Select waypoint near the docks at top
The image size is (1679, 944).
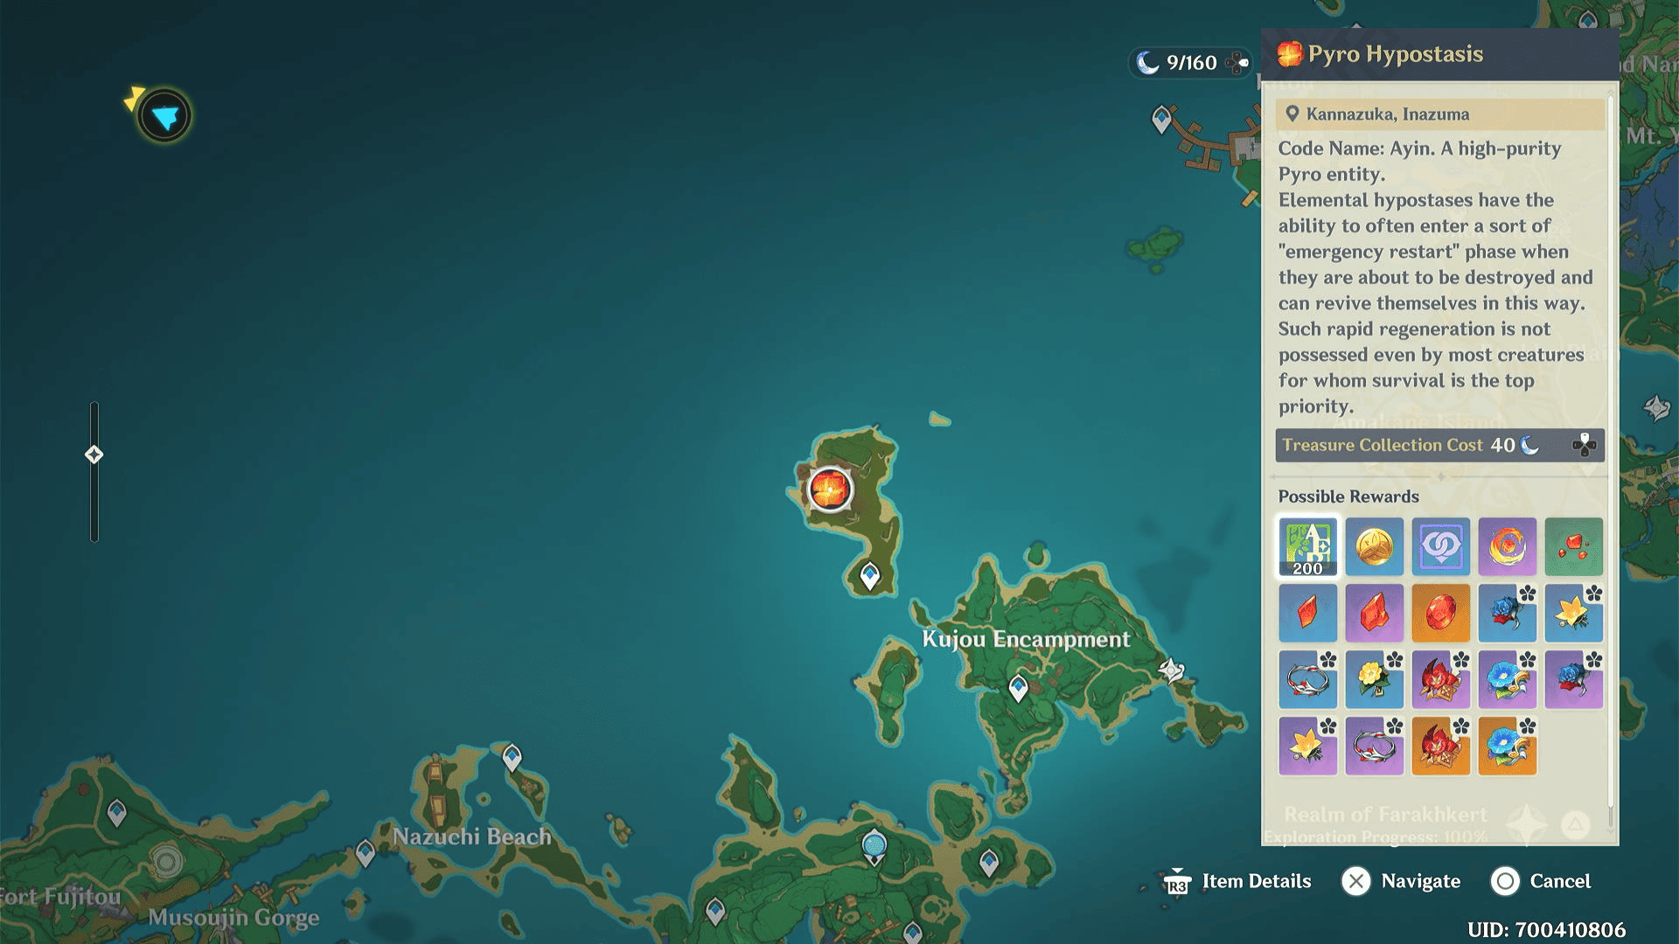tap(1161, 119)
